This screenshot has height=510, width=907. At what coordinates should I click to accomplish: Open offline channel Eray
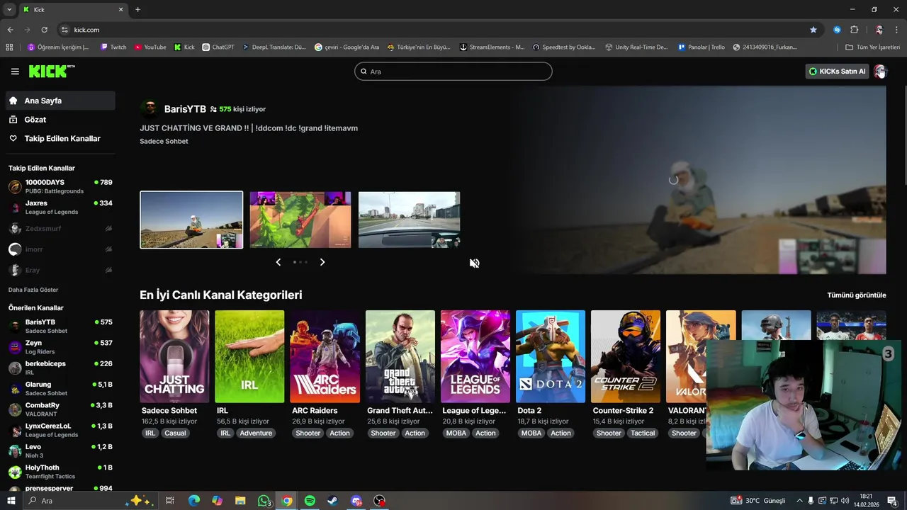[60, 270]
